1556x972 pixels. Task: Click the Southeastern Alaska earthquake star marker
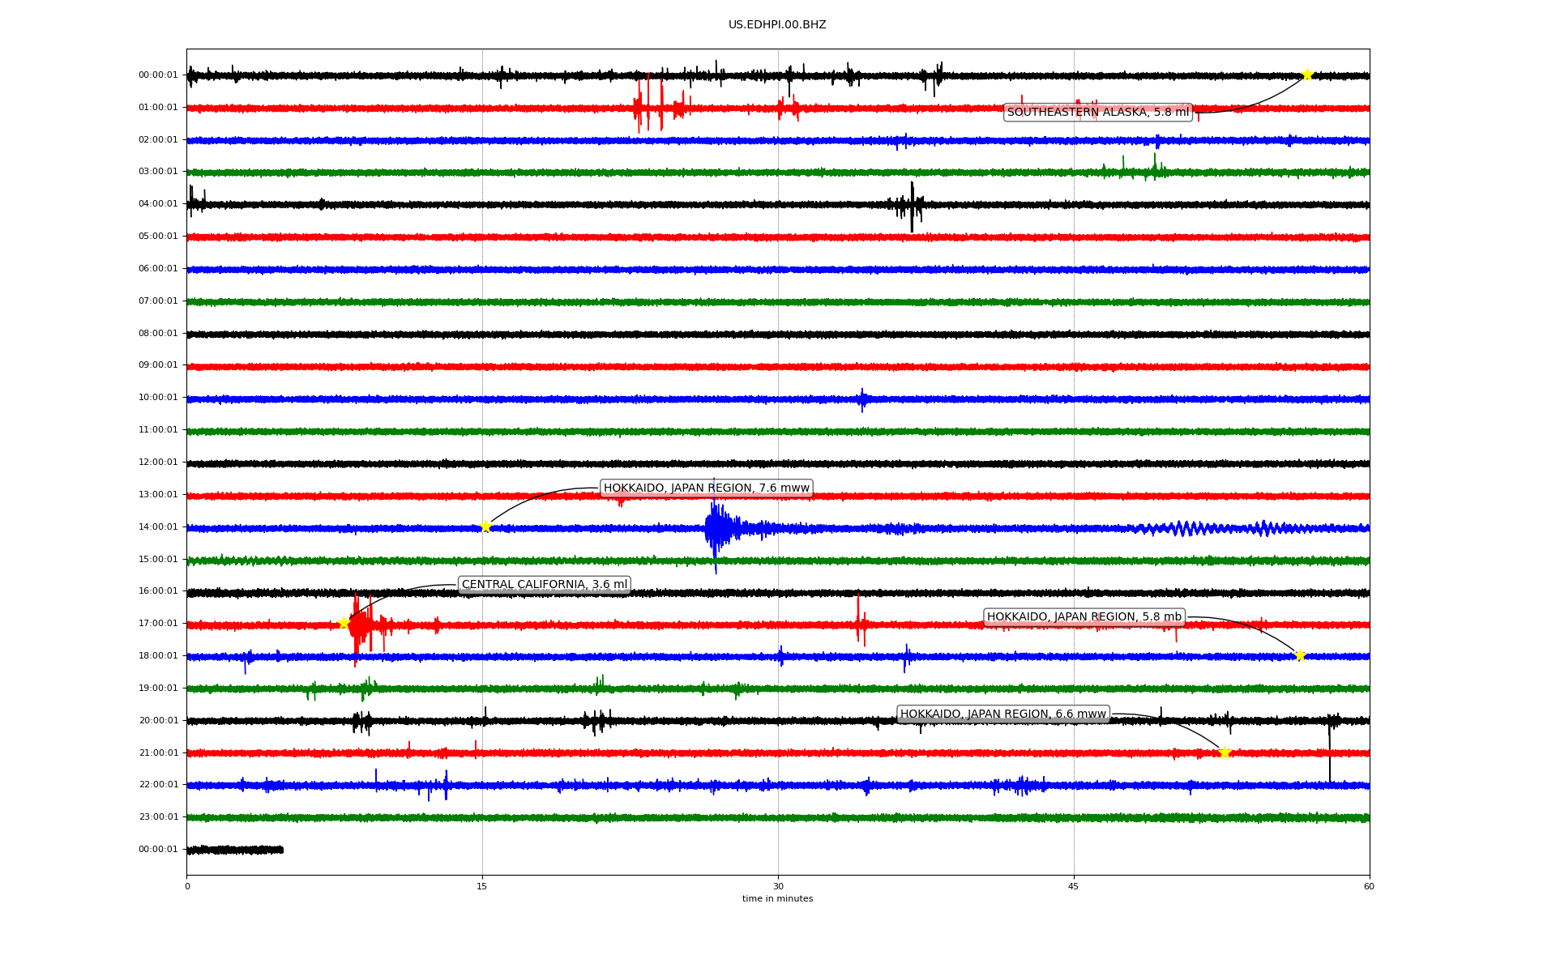(x=1307, y=75)
